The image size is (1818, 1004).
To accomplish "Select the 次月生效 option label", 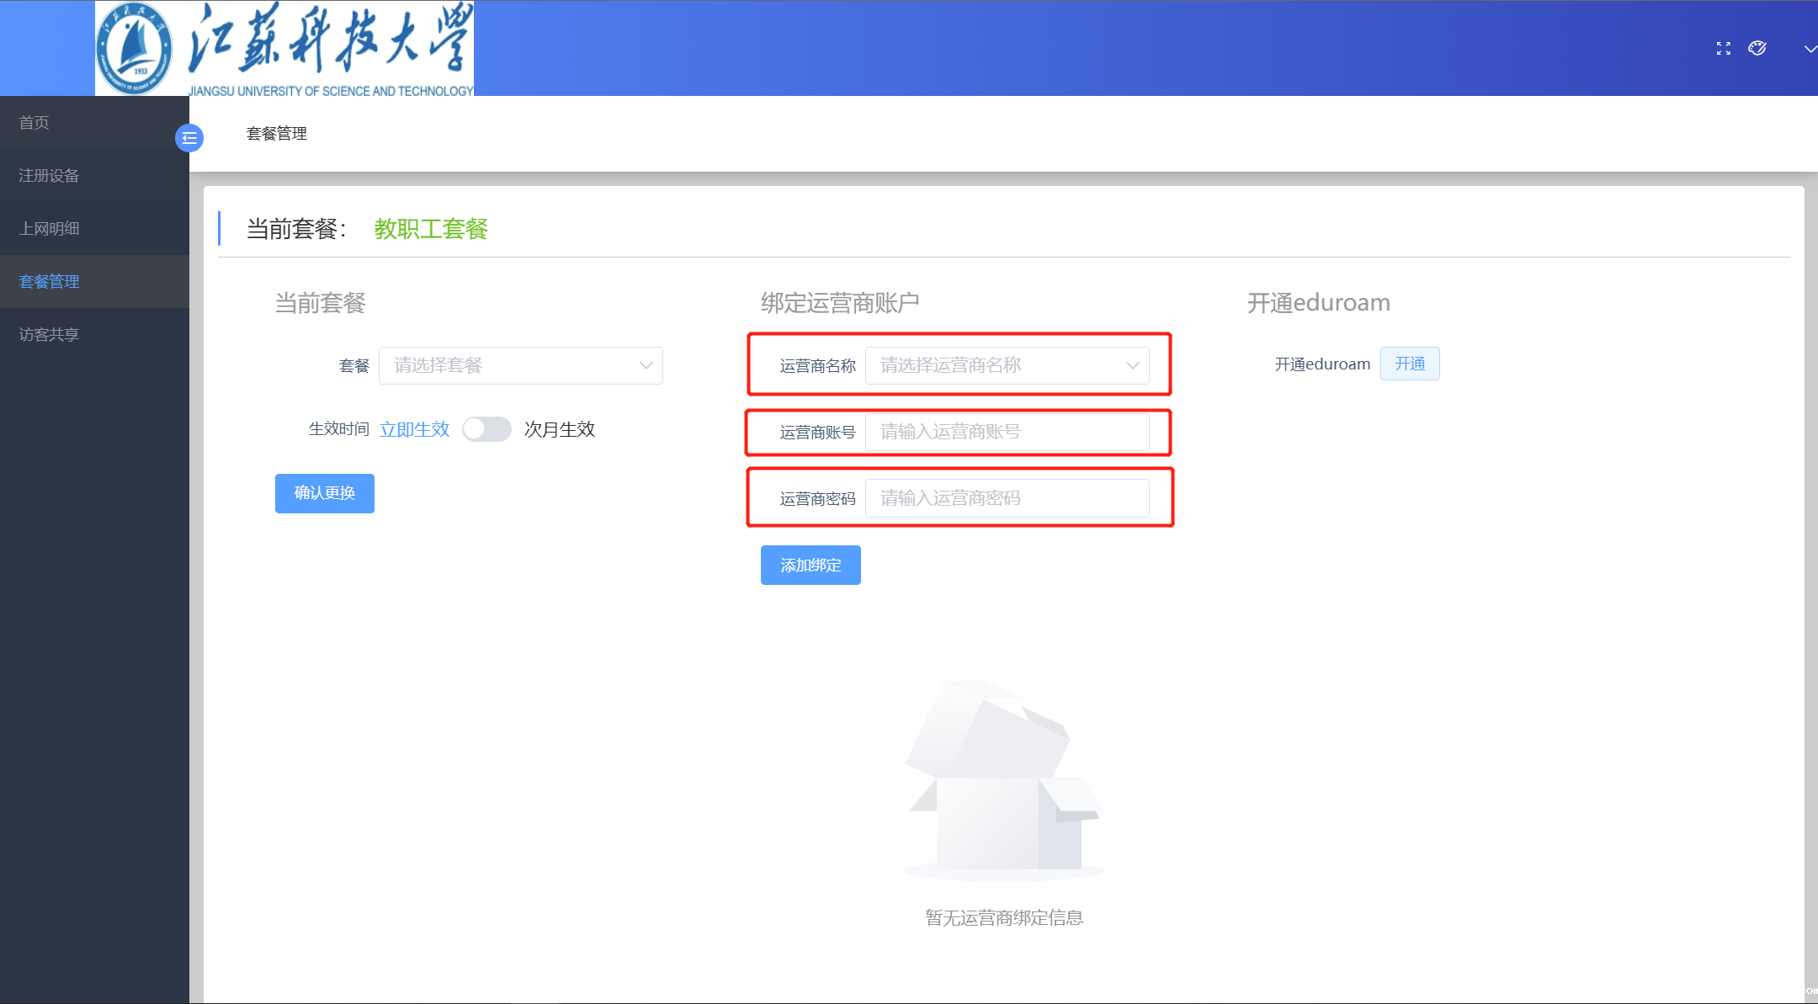I will tap(559, 429).
